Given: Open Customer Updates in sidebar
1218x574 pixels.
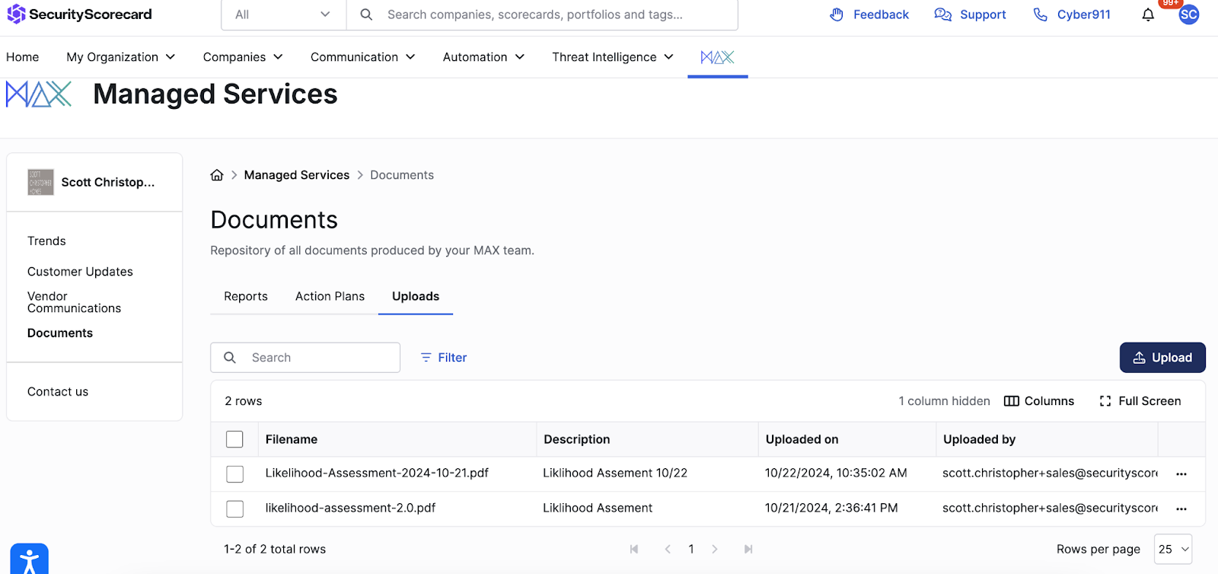Looking at the screenshot, I should click(80, 272).
